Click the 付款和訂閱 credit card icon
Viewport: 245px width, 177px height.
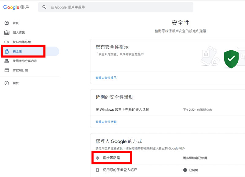tap(7, 70)
